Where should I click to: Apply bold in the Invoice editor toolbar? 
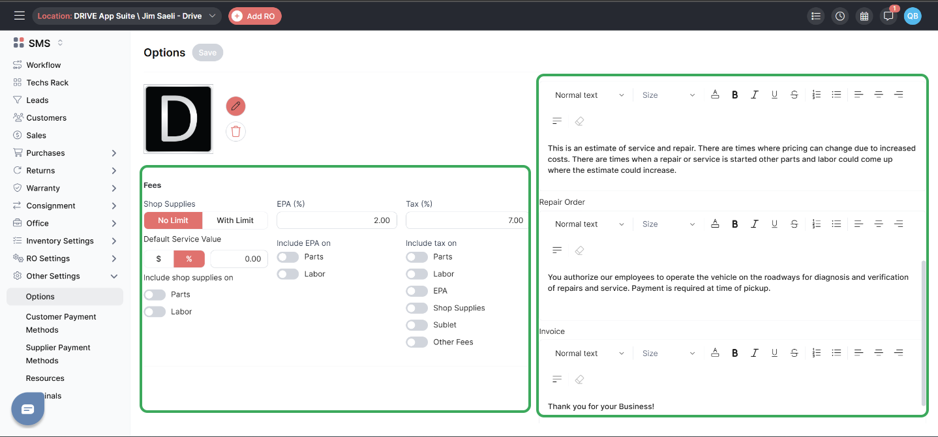pos(734,353)
